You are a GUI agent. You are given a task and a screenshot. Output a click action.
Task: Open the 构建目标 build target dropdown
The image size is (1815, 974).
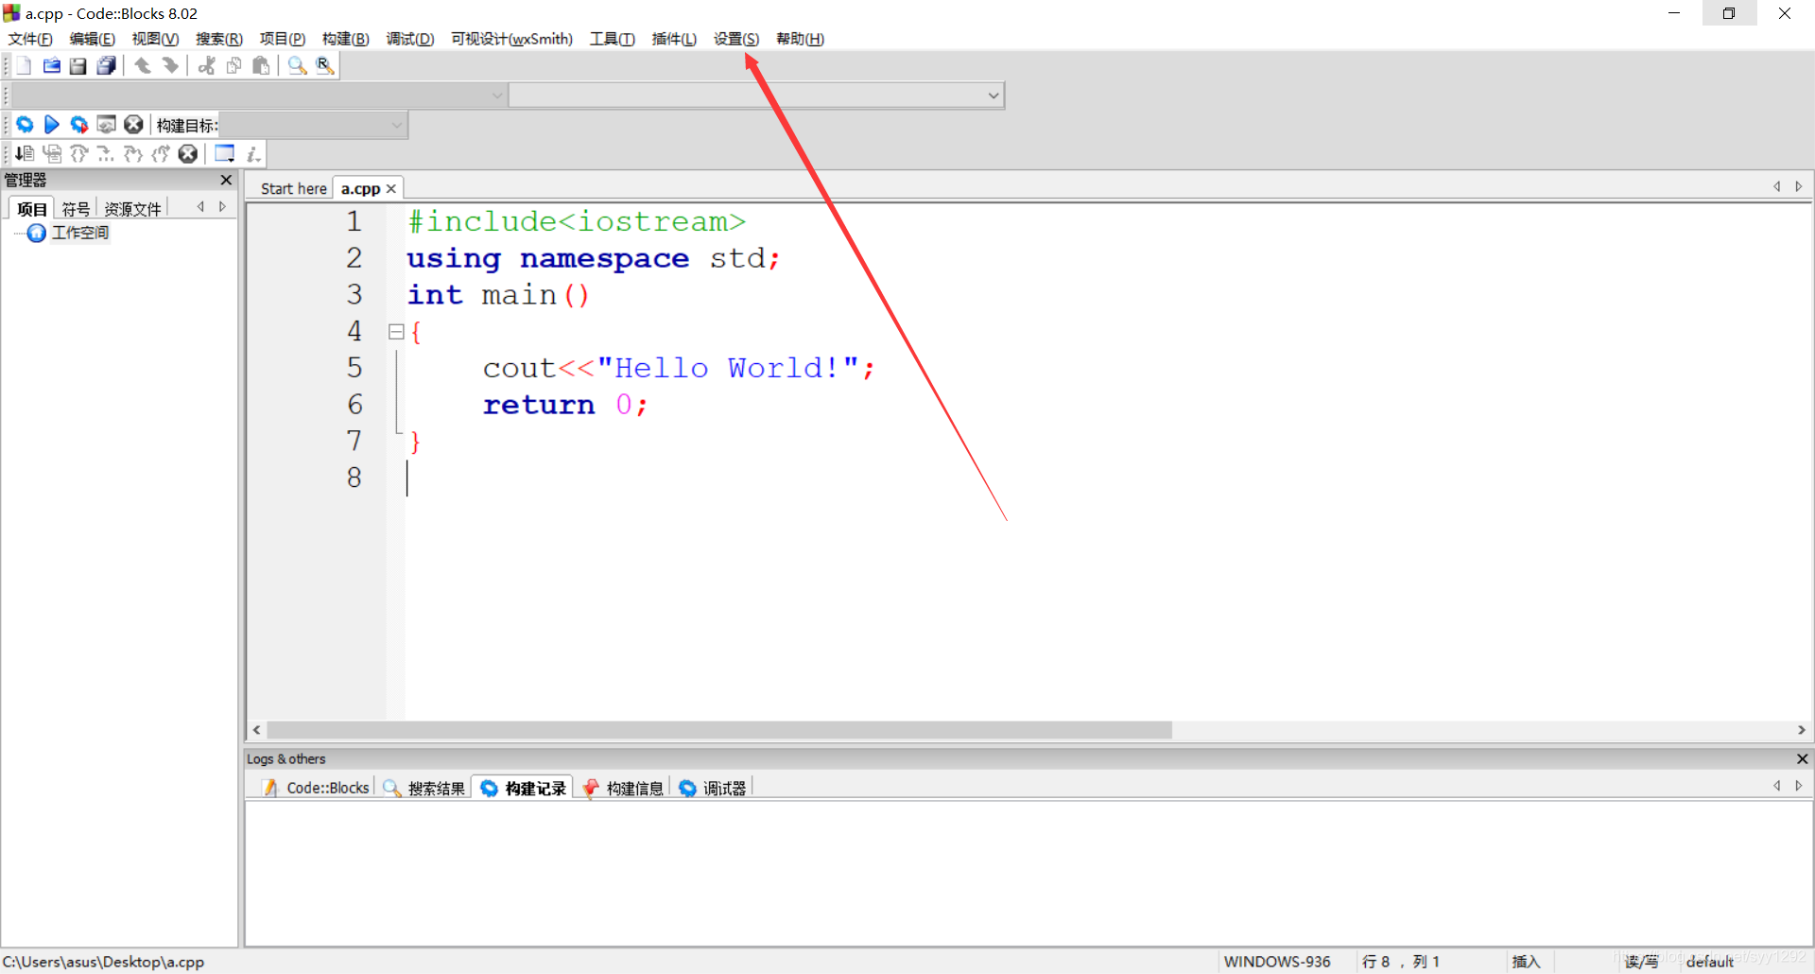tap(396, 125)
